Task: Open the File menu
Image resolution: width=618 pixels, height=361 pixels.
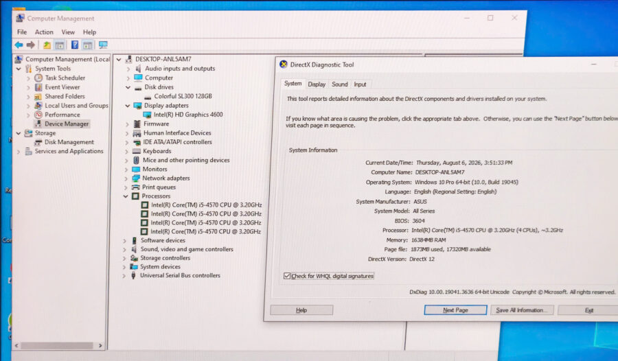Action: [x=22, y=32]
